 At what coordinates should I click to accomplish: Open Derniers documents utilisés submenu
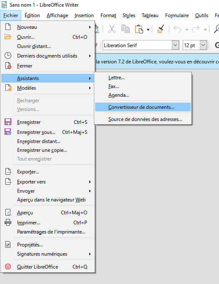coord(48,56)
